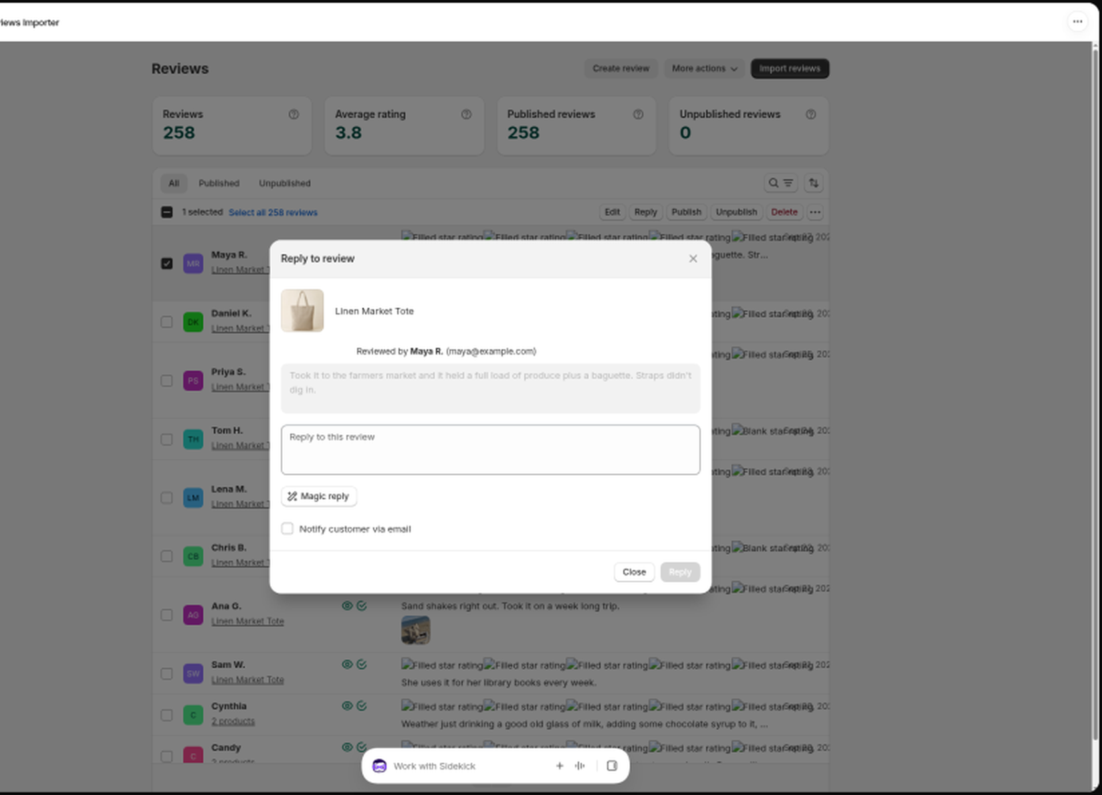The width and height of the screenshot is (1102, 795).
Task: Show help for the Unpublished reviews card
Action: 810,114
